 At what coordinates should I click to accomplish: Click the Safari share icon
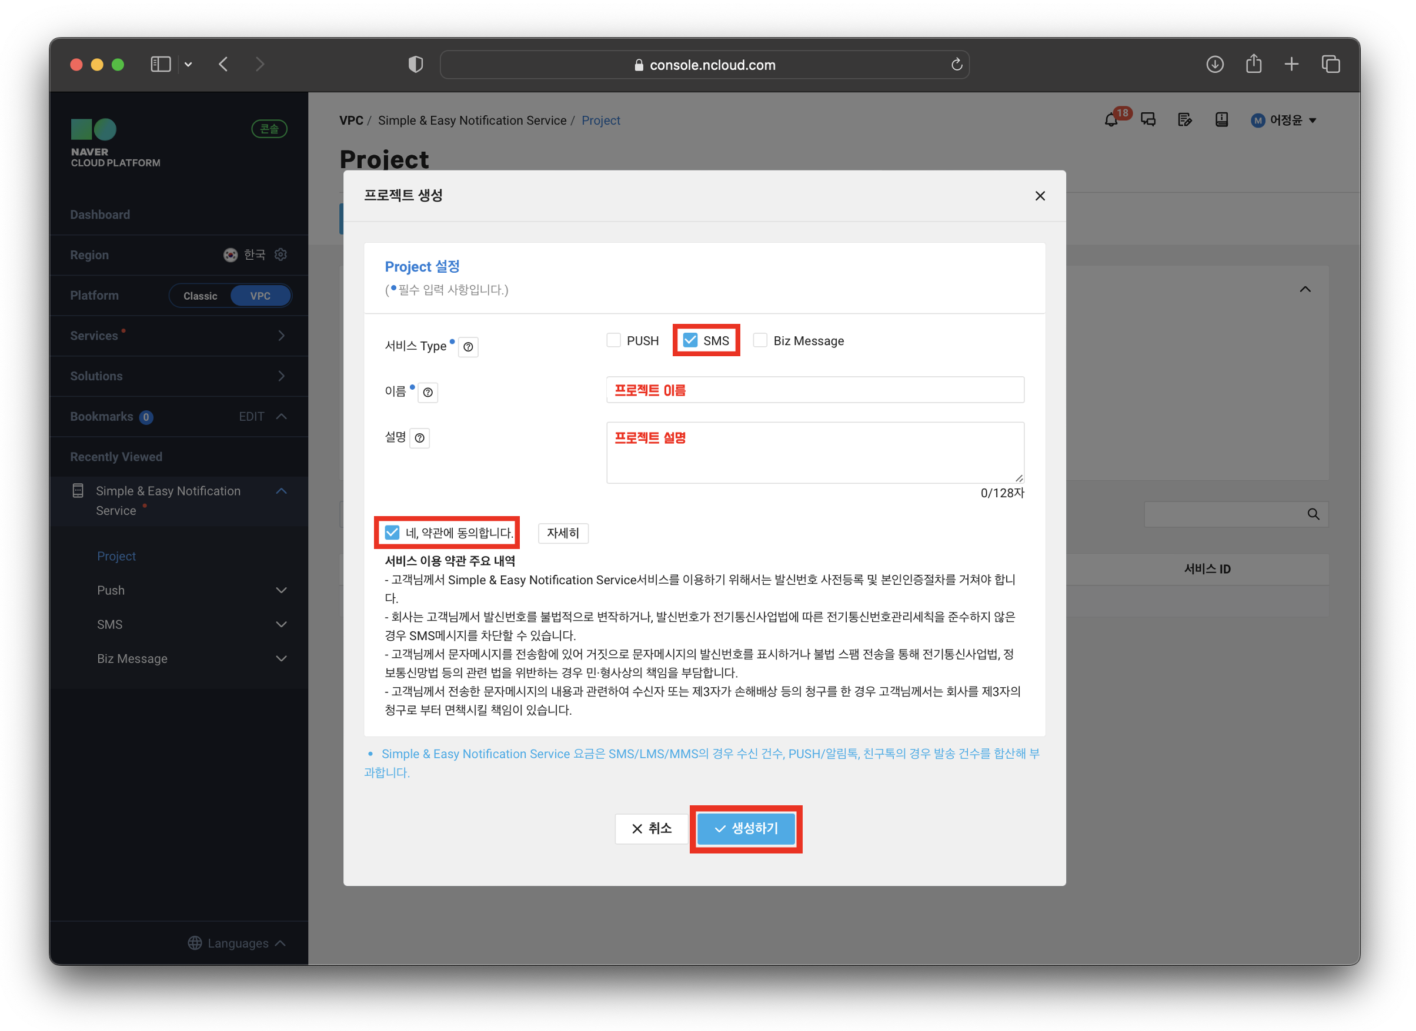pos(1253,64)
